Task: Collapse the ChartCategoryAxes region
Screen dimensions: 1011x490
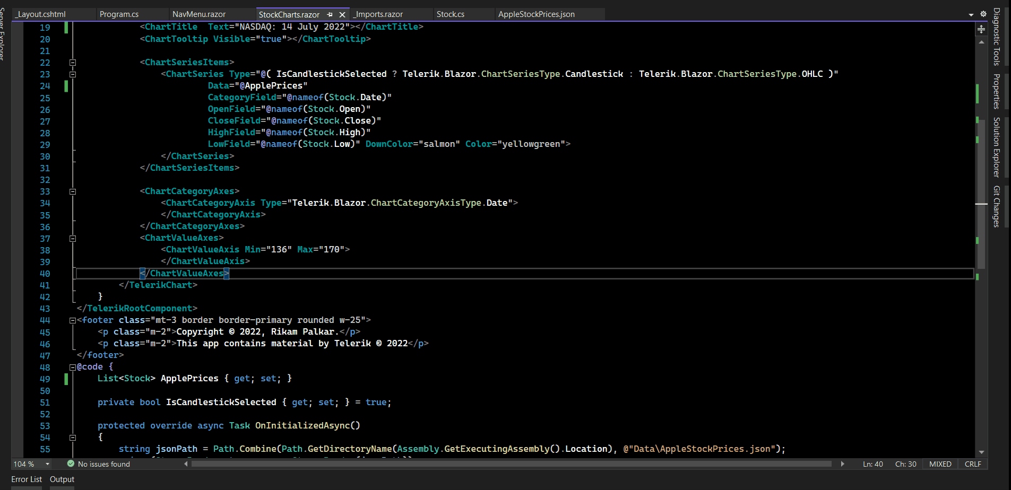Action: coord(73,191)
